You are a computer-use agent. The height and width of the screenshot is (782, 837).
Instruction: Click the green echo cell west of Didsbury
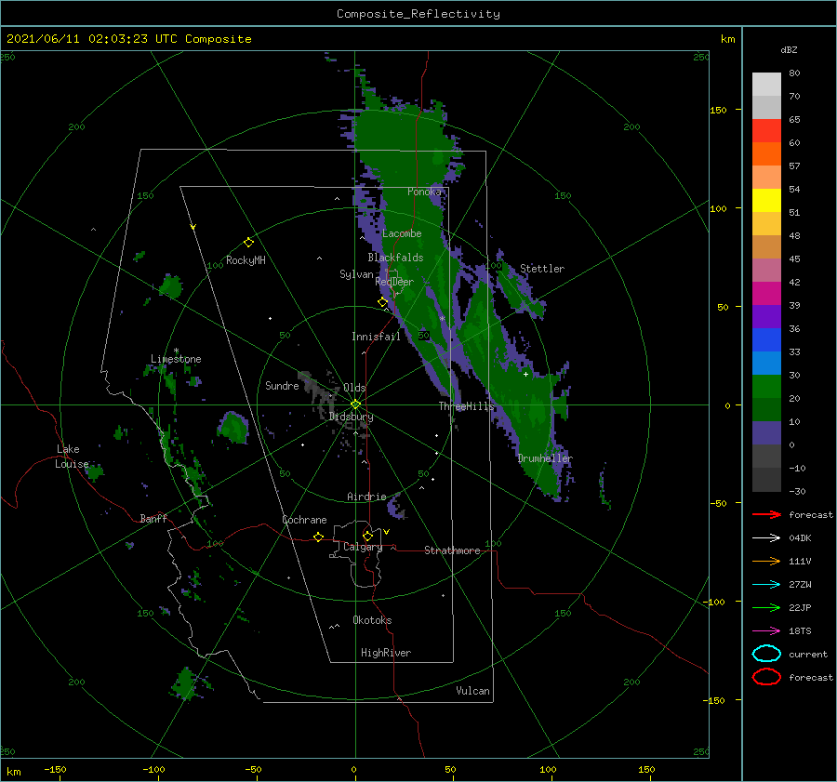pos(233,427)
